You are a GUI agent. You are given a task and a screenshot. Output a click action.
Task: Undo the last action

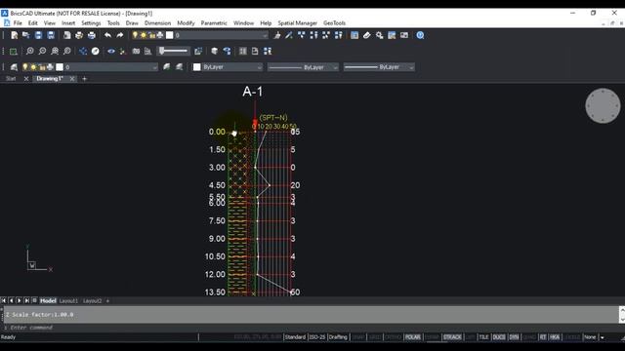point(107,35)
